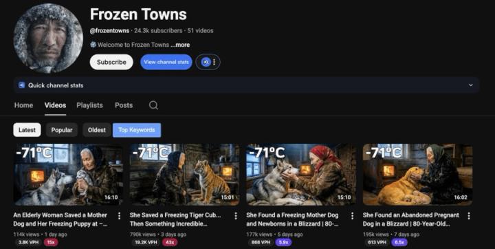Click the Frozen Towns channel avatar
Image resolution: width=495 pixels, height=249 pixels.
click(x=48, y=39)
